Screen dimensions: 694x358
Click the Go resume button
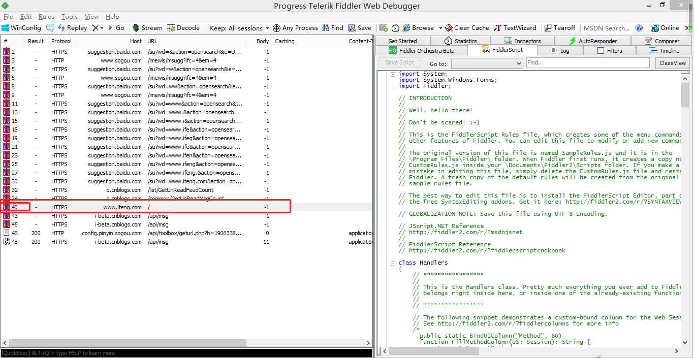pos(116,28)
